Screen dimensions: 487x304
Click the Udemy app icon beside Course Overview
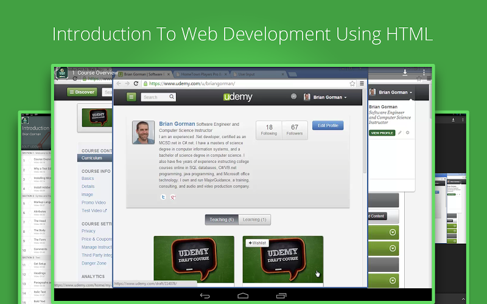(x=62, y=72)
